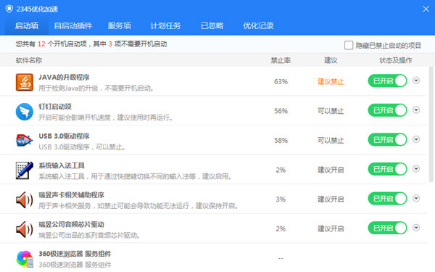The height and width of the screenshot is (272, 435).
Task: Expand options arrow for 系统输入法工具
Action: tap(416, 169)
